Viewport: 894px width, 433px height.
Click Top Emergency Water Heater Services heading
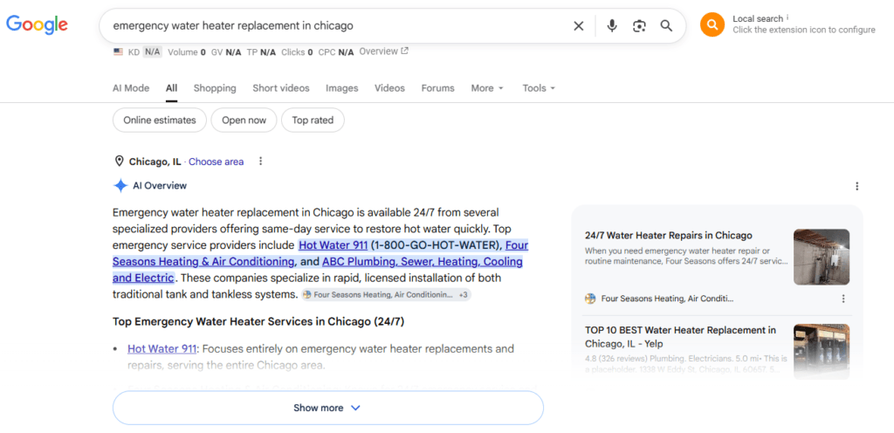[x=258, y=321]
